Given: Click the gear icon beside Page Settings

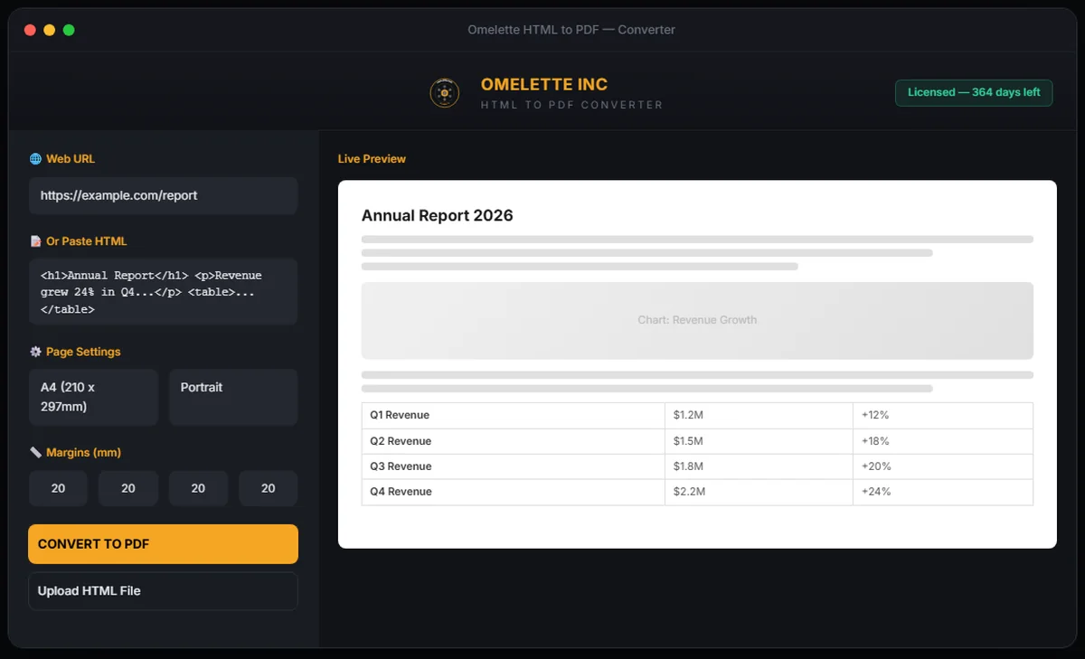Looking at the screenshot, I should [x=35, y=352].
